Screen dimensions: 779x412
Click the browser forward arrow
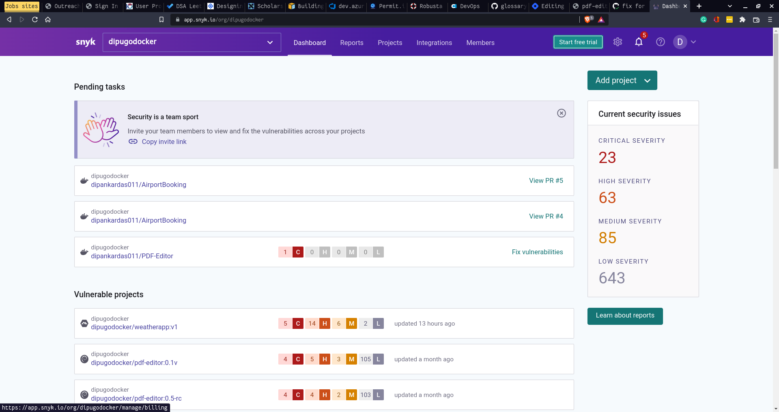click(22, 19)
